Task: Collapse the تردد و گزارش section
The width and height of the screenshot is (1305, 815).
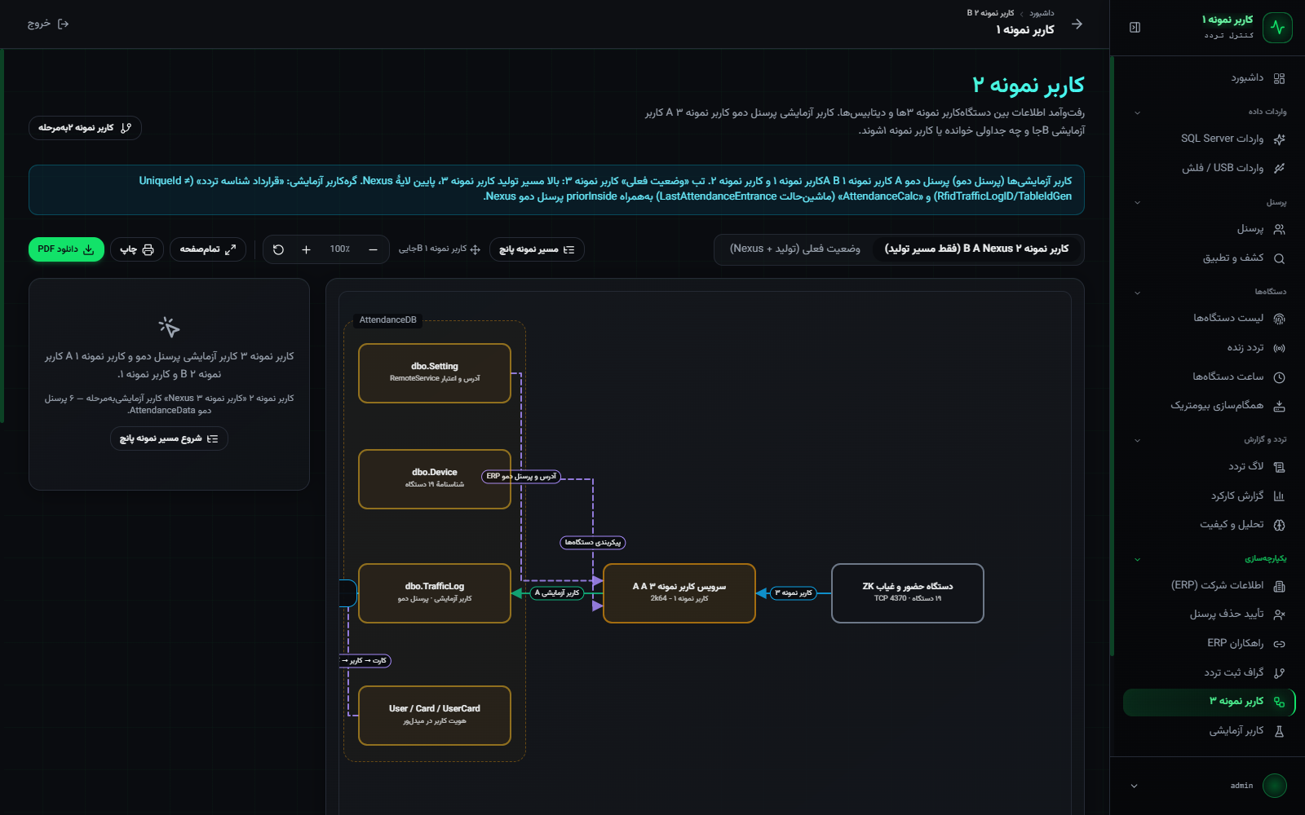Action: click(1137, 440)
